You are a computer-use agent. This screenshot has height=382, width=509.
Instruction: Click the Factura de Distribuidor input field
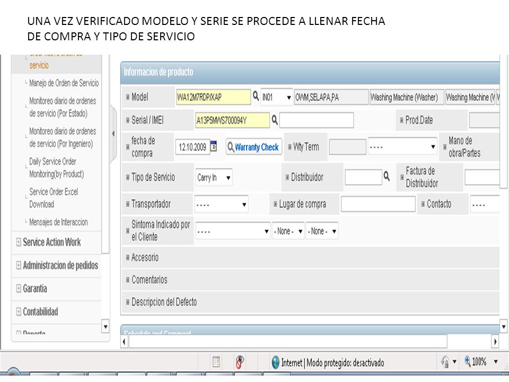tap(482, 177)
